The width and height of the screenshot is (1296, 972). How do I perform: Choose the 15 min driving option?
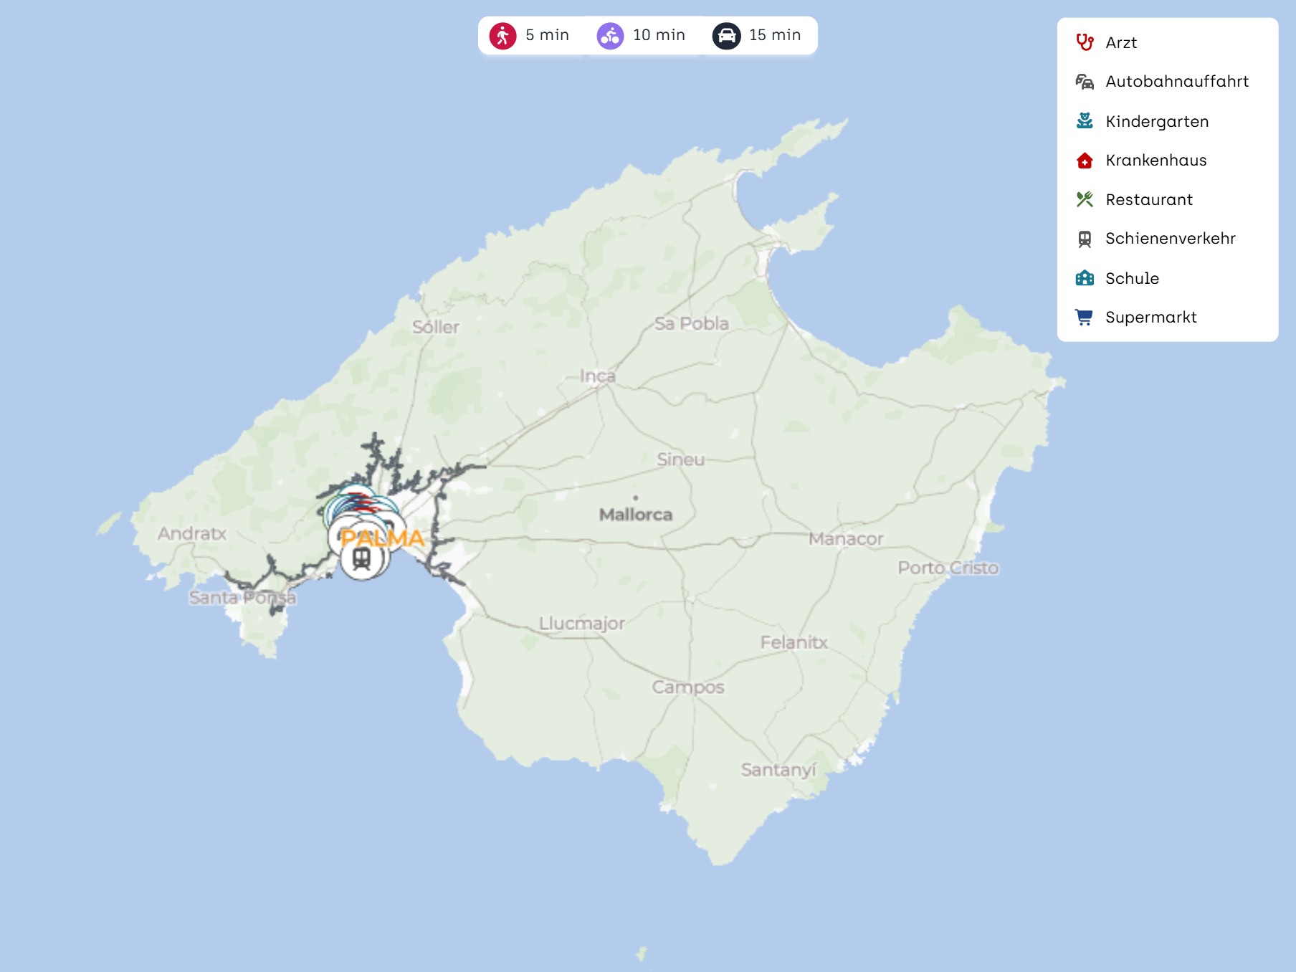point(758,35)
